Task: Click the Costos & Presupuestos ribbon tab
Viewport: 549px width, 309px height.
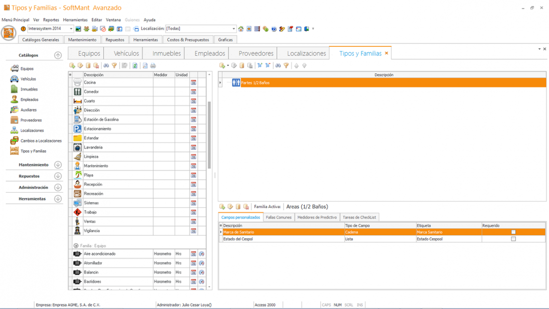Action: click(188, 39)
